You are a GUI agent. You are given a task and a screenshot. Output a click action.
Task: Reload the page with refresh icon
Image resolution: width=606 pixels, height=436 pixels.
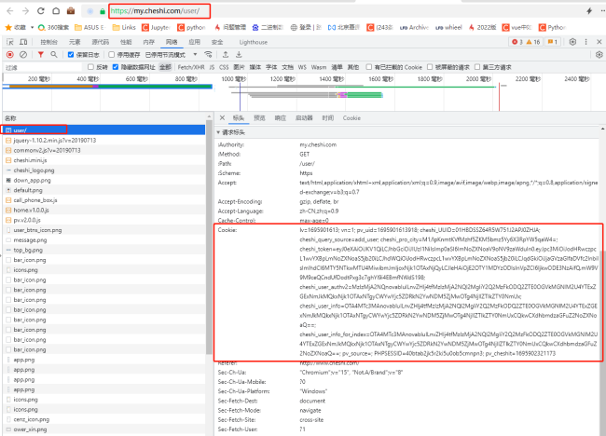click(41, 11)
